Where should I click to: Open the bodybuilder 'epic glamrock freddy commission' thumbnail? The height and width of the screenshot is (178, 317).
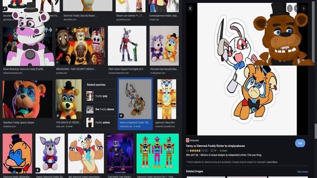tap(86, 153)
